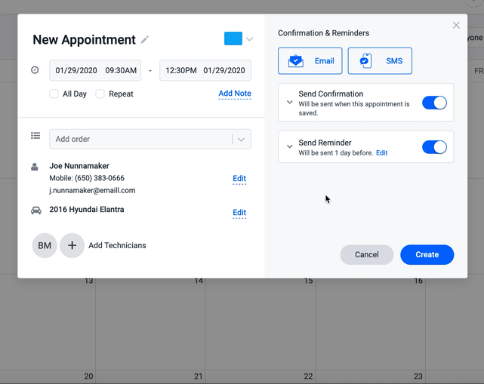Click the Email envelope icon
The height and width of the screenshot is (384, 484).
pos(296,61)
